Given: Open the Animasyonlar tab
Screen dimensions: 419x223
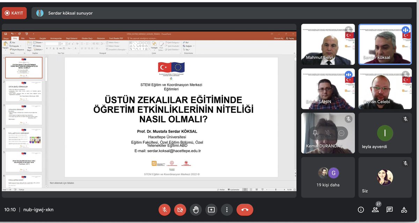Looking at the screenshot, I should [56, 38].
